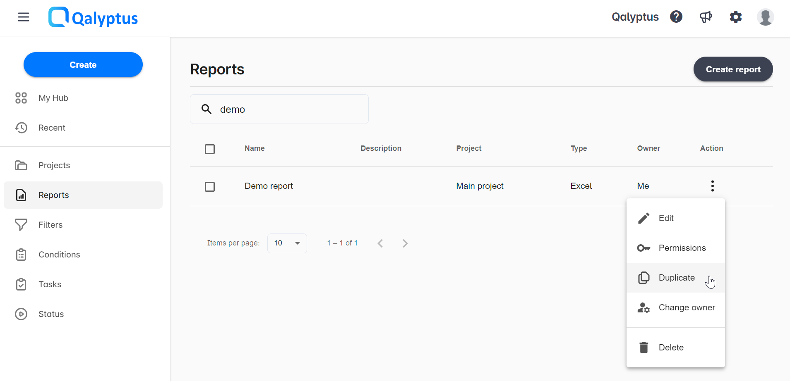The height and width of the screenshot is (381, 790).
Task: Click inside the demo search field
Action: tap(279, 109)
